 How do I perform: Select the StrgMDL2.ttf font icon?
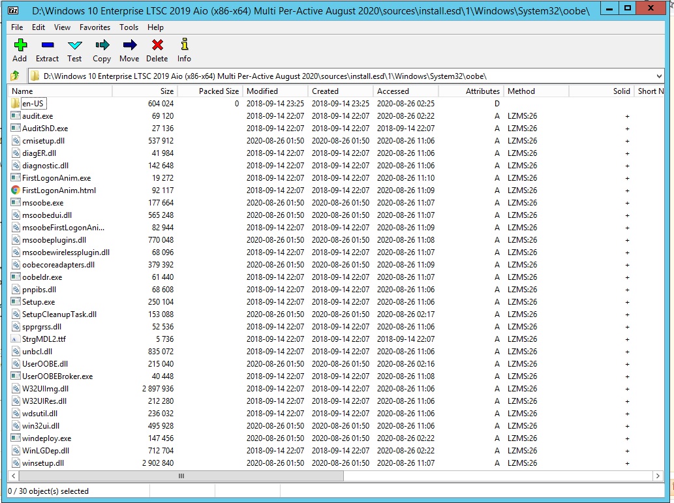tap(16, 339)
